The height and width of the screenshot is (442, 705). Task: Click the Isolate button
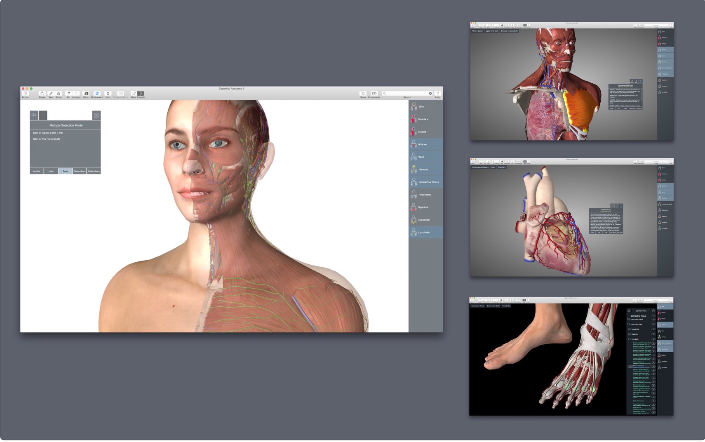click(37, 171)
